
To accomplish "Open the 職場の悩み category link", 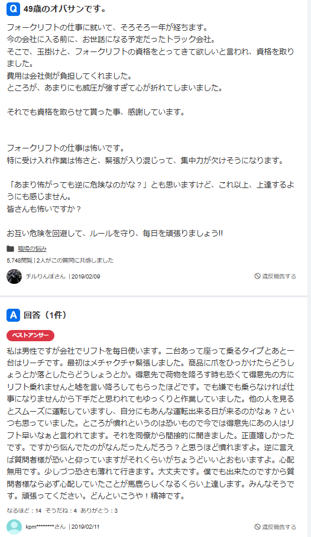I will [x=32, y=248].
